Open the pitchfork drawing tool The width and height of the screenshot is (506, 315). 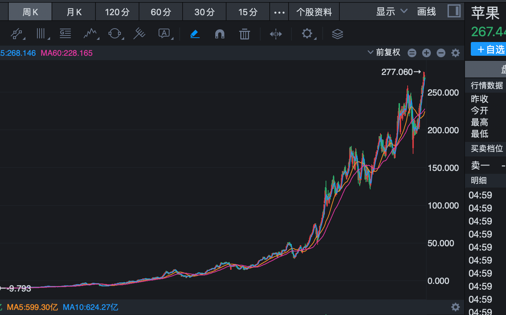click(x=139, y=34)
